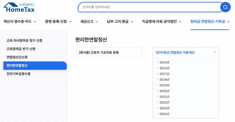235x122 pixels.
Task: Select year 2015년
Action: 164,62
